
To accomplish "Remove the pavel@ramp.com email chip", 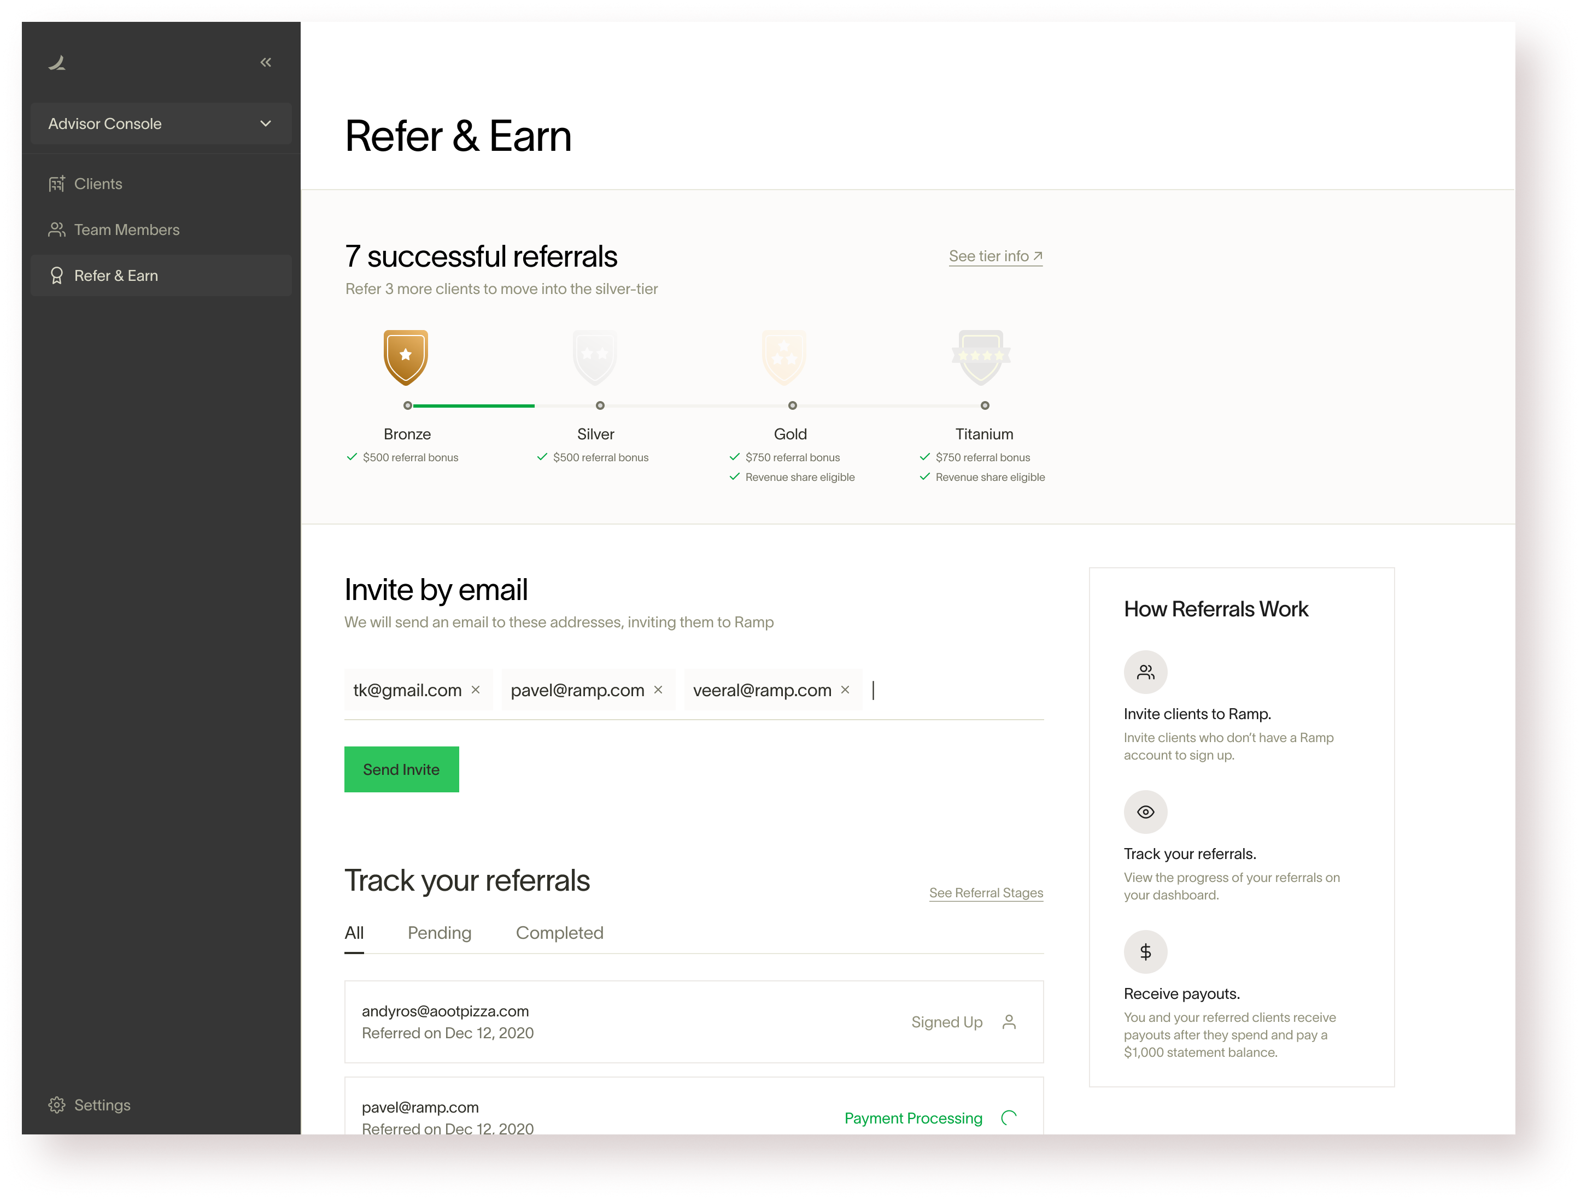I will [x=658, y=689].
